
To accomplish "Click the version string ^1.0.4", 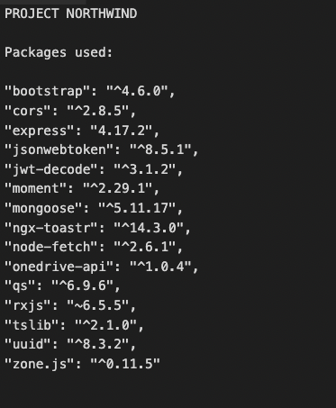I will click(160, 267).
